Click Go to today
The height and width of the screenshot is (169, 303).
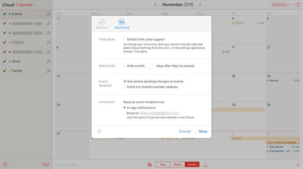66,164
